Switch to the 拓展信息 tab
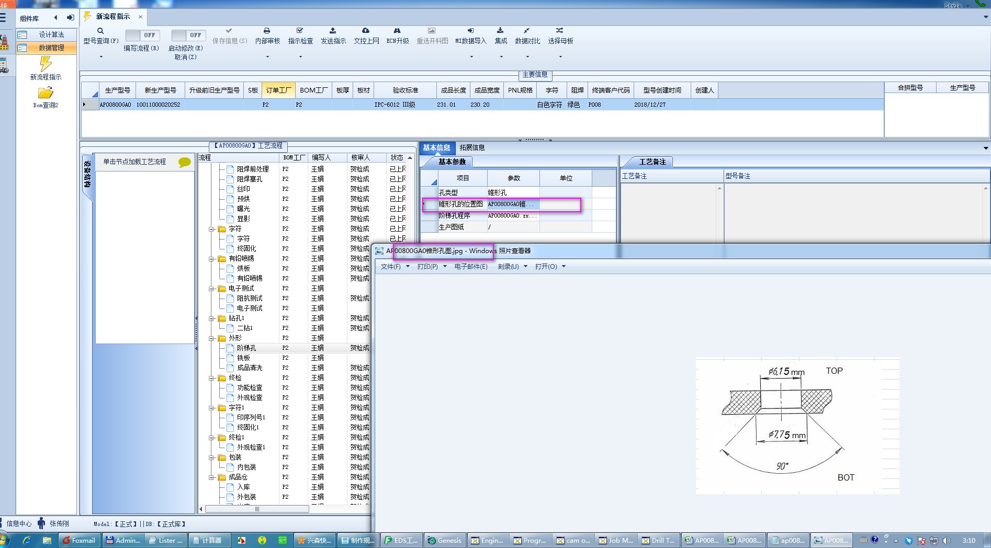991x548 pixels. pos(472,148)
